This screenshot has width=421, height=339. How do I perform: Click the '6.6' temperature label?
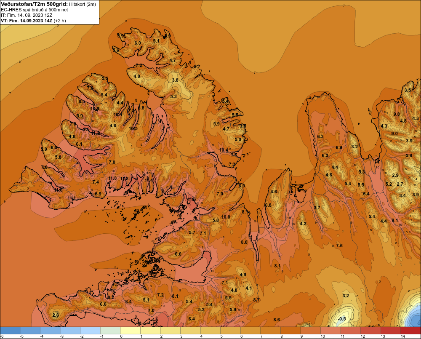pyautogui.click(x=178, y=254)
